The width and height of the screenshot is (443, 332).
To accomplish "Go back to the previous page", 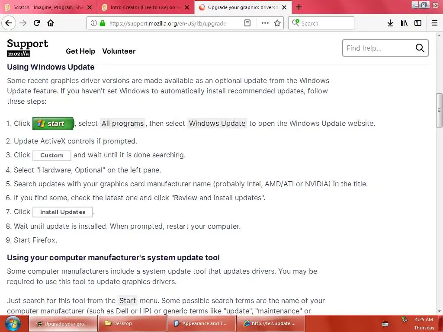I will (x=9, y=23).
